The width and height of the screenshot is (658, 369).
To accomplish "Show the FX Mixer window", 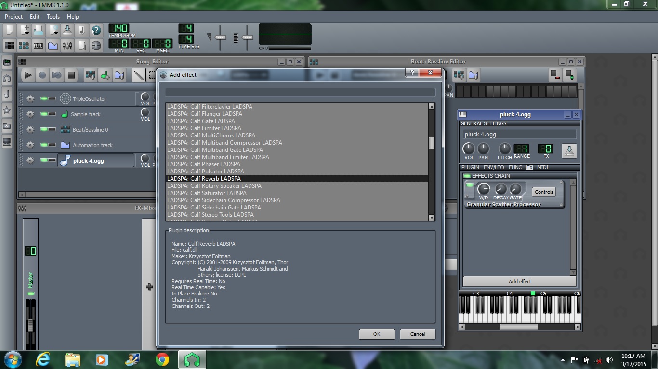I will [x=67, y=46].
